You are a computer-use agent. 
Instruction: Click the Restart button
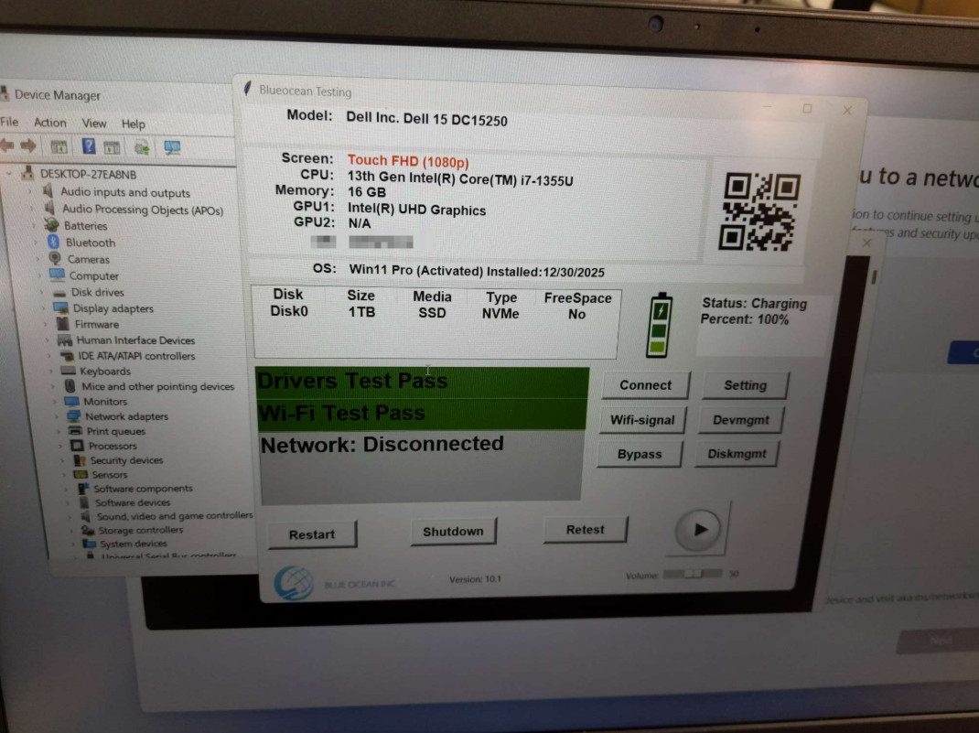pos(312,534)
